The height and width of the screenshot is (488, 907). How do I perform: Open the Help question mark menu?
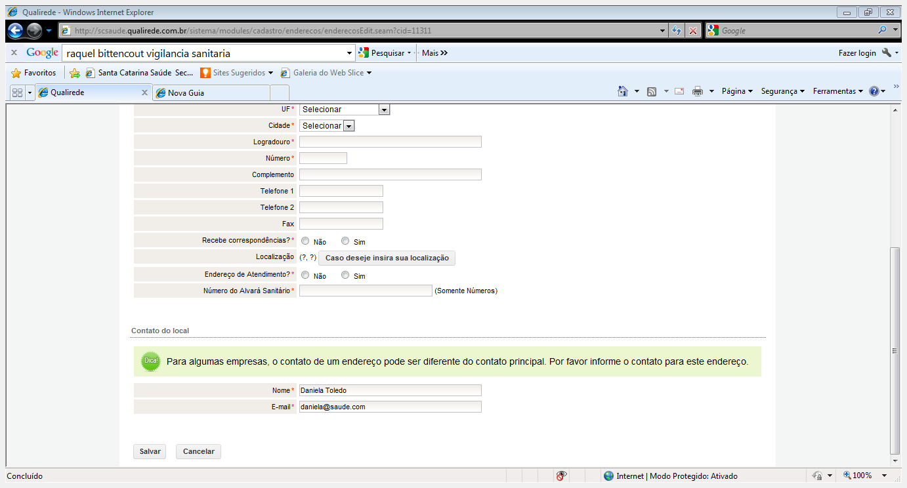(877, 91)
